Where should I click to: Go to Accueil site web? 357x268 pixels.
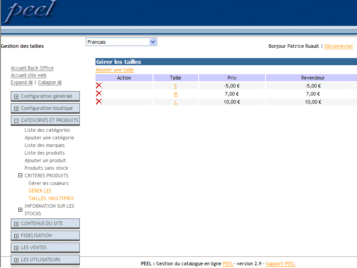[29, 75]
